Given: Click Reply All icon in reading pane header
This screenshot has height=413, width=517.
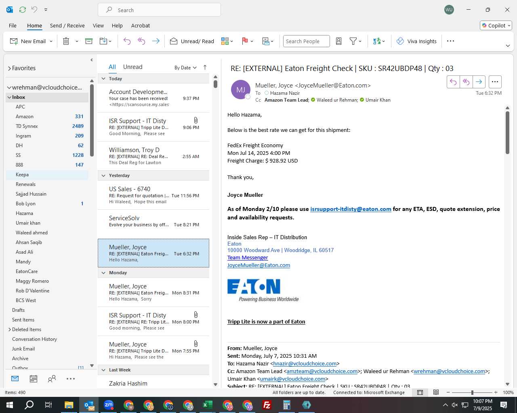Looking at the screenshot, I should 466,82.
